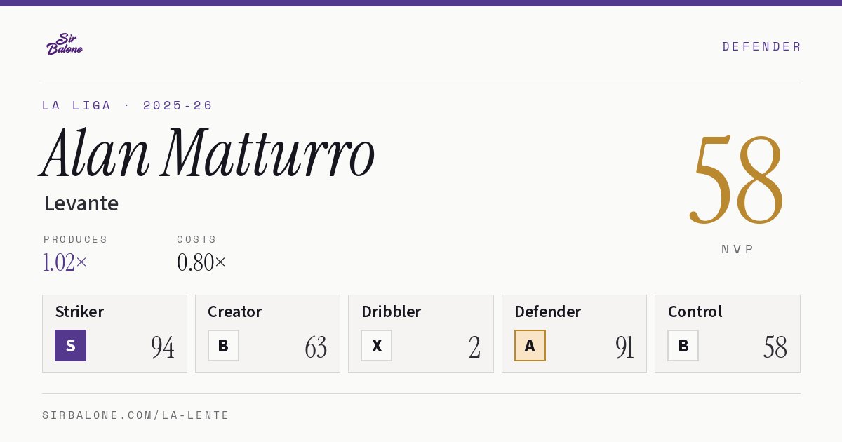Open the sirbalone.com/la-lente link
This screenshot has width=842, height=442.
[x=135, y=415]
